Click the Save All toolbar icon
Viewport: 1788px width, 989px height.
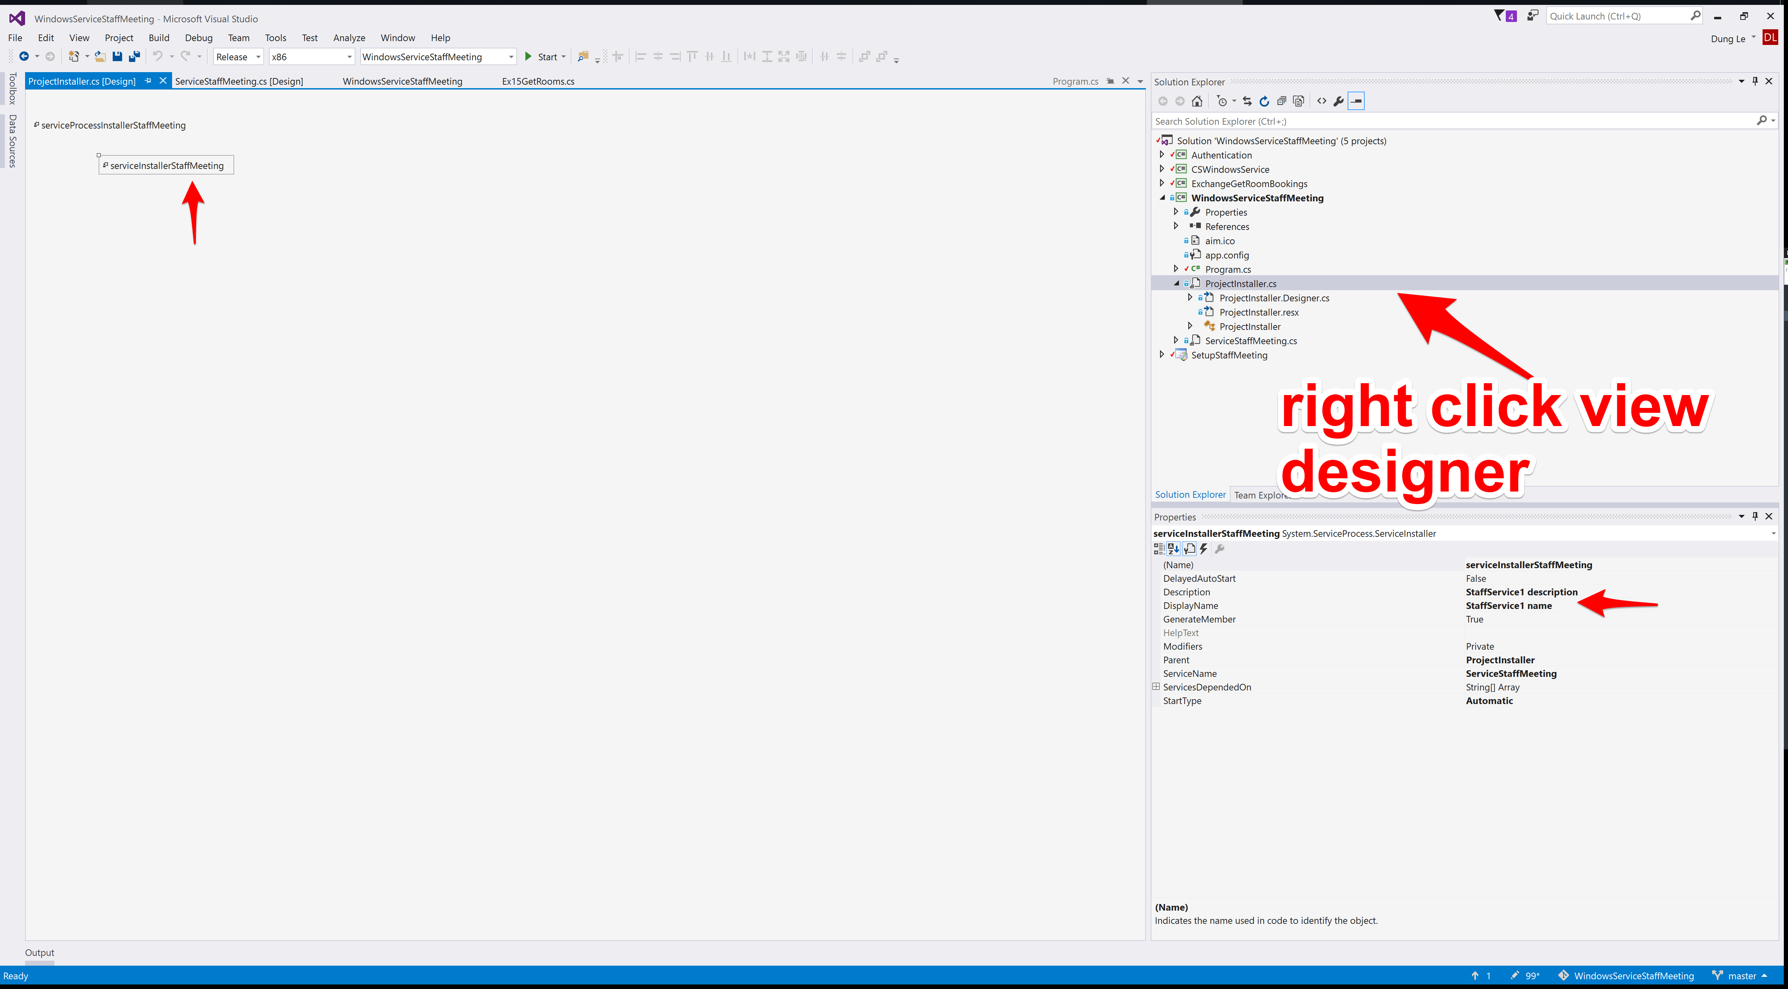[x=134, y=57]
